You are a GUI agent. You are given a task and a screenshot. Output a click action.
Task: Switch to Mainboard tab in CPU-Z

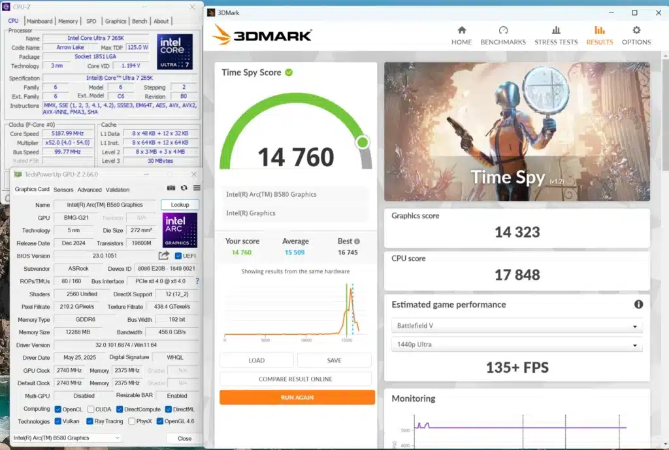coord(40,21)
